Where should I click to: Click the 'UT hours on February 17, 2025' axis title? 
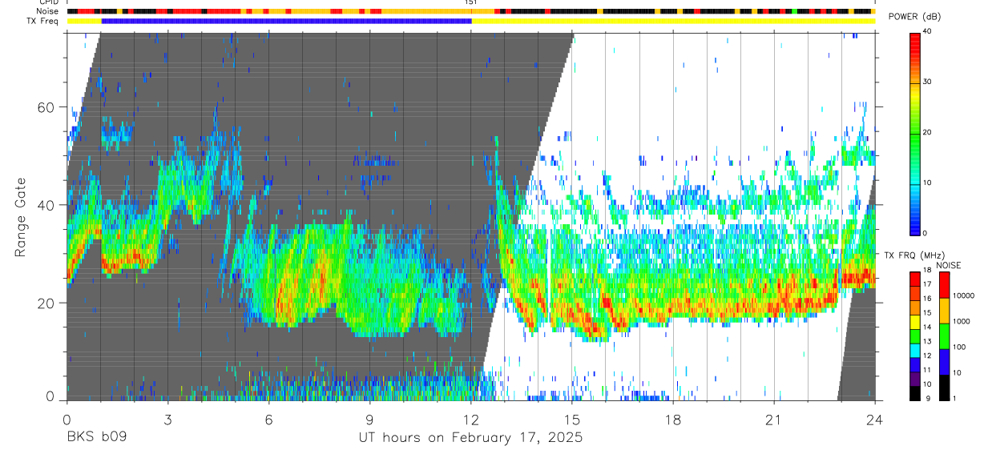tap(470, 438)
